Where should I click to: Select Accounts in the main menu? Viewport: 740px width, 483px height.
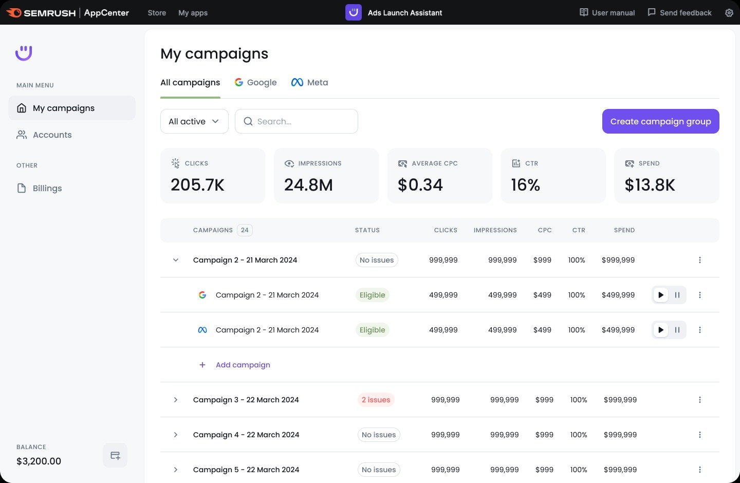[x=52, y=135]
